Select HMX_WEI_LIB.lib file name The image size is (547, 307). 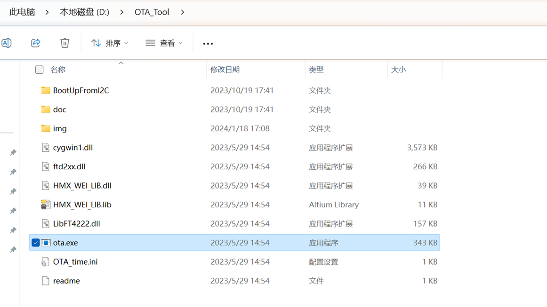point(82,205)
